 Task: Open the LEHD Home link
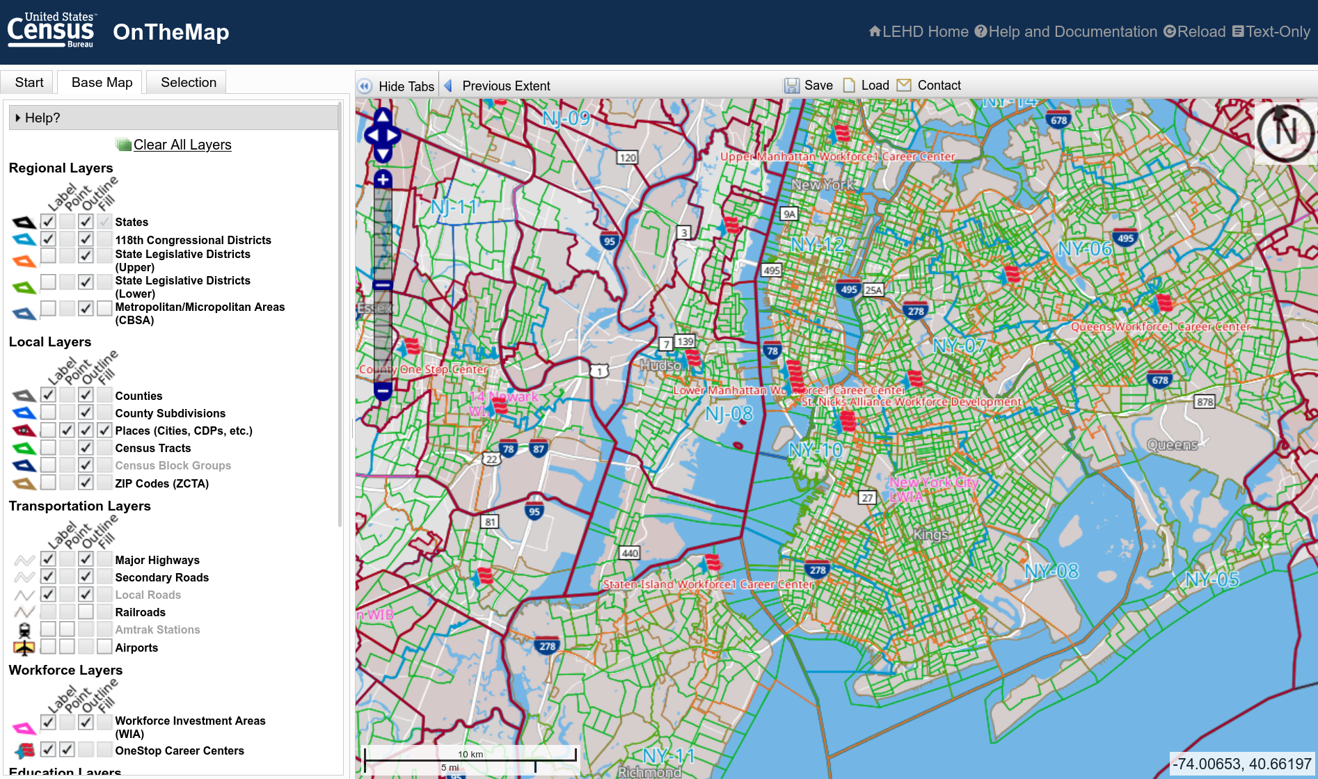(919, 31)
